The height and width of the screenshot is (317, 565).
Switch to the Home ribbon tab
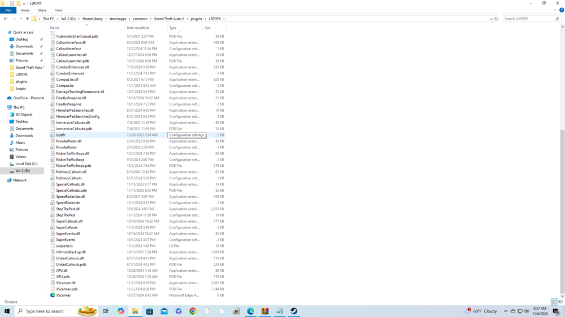click(25, 10)
